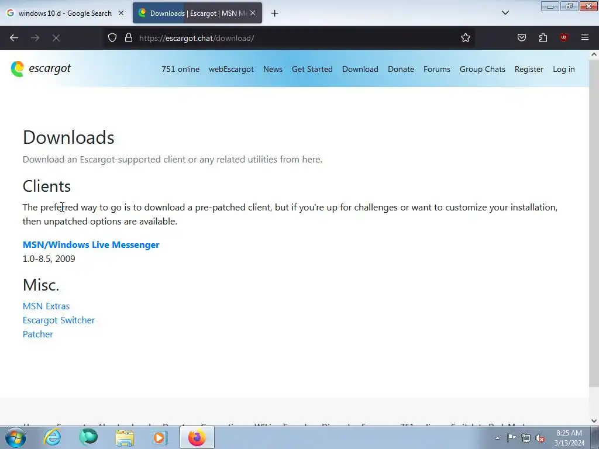
Task: Open the MSN Extras link
Action: 46,306
